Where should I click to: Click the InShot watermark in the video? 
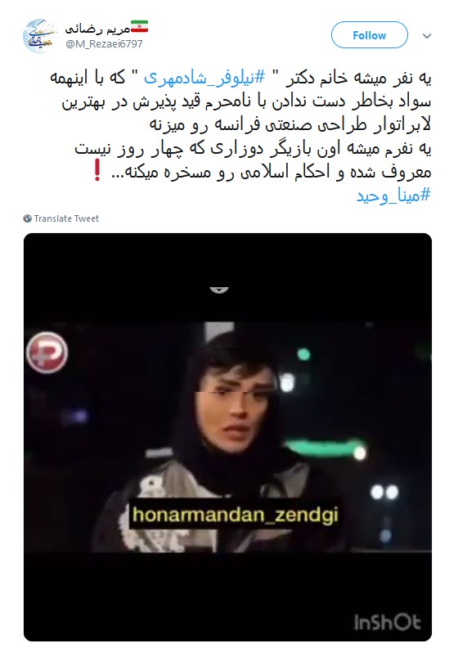coord(387,623)
